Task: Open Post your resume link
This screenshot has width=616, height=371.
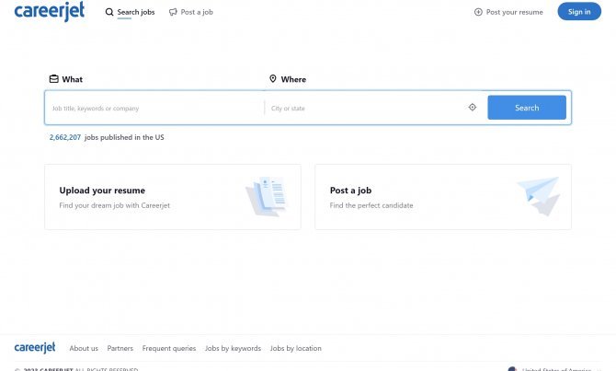Action: pyautogui.click(x=508, y=12)
